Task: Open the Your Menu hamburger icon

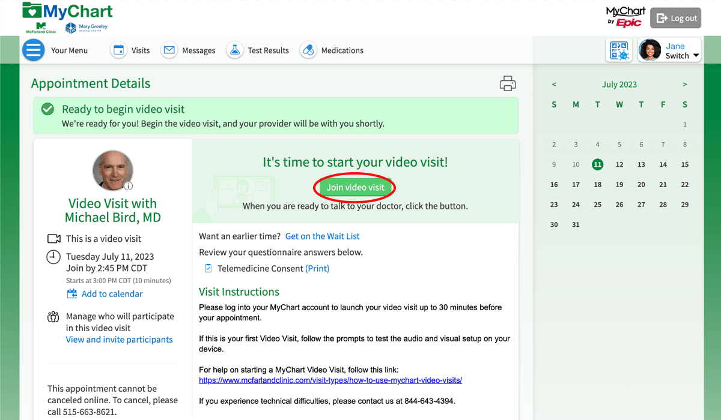Action: pyautogui.click(x=34, y=50)
